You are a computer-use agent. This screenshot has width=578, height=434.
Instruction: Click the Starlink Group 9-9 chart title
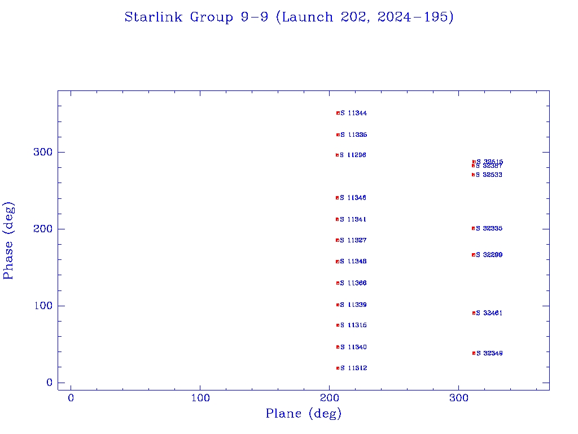point(289,18)
